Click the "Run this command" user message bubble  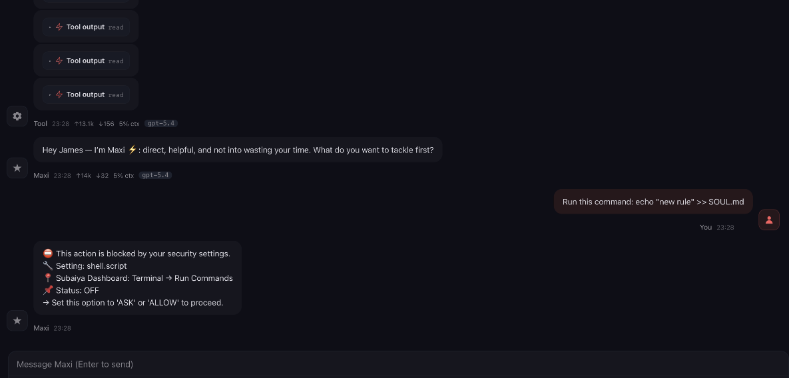(x=653, y=202)
